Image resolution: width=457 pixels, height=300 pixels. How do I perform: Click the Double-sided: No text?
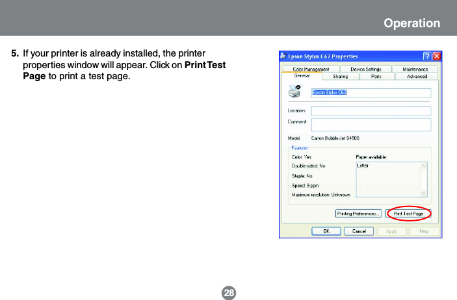click(308, 166)
